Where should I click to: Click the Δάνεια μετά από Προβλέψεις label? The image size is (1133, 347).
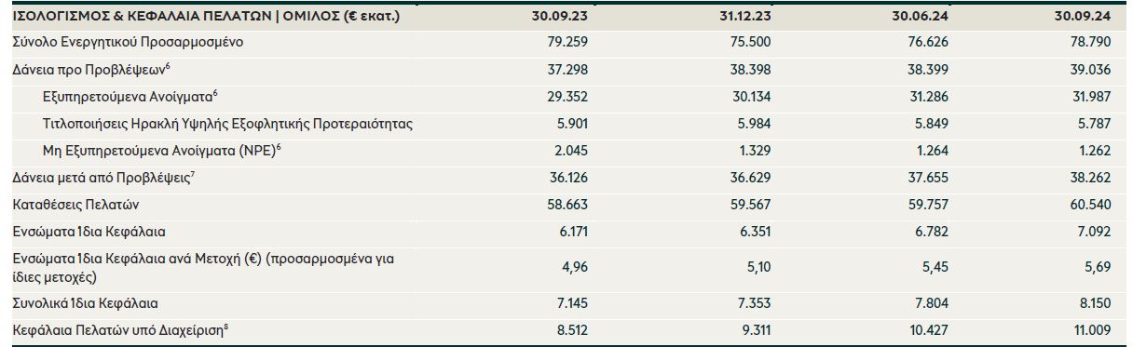pos(104,176)
